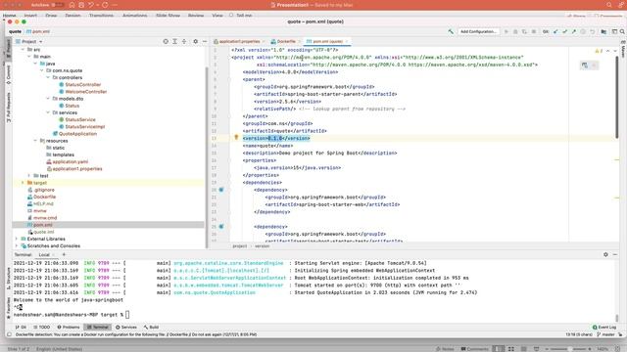
Task: Toggle the tool window bars icon at bottom-left
Action: point(9,334)
